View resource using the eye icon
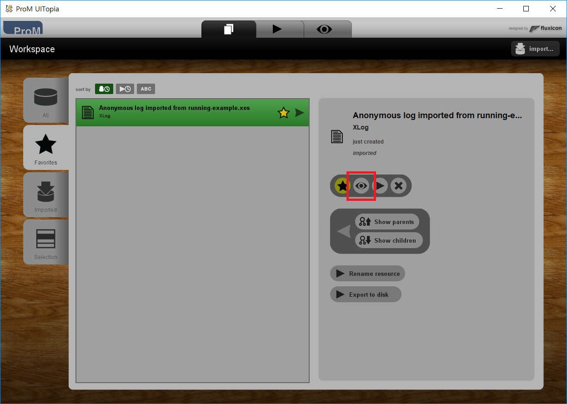 click(x=361, y=185)
